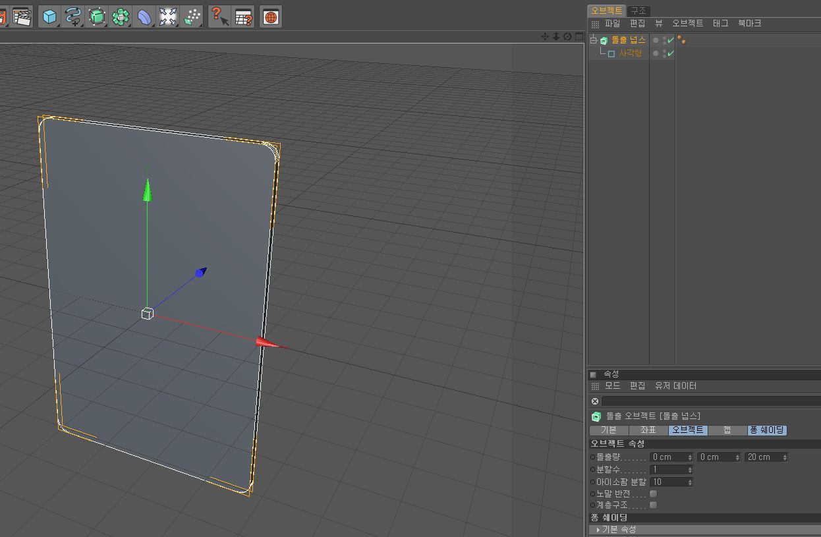Open the 유저 데이터 menu

[675, 386]
